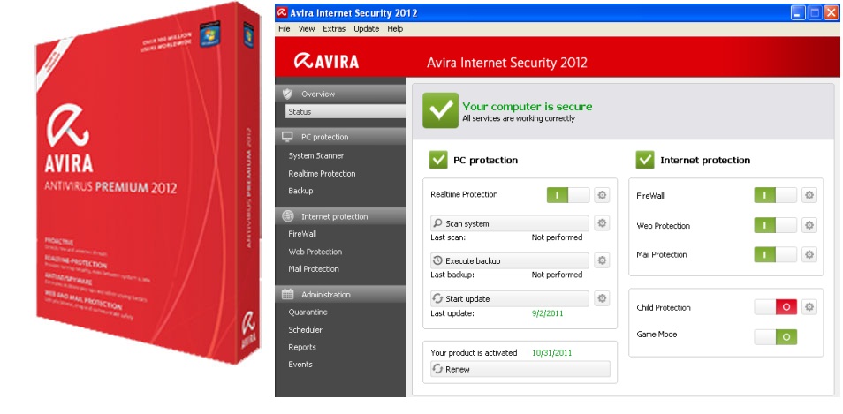The width and height of the screenshot is (843, 414).
Task: Click the Renew button
Action: click(x=520, y=369)
